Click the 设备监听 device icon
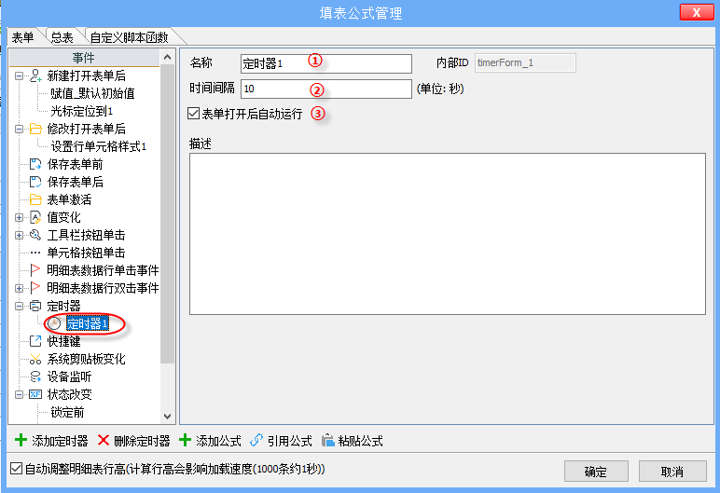Screen dimensions: 720x493 pyautogui.click(x=35, y=377)
